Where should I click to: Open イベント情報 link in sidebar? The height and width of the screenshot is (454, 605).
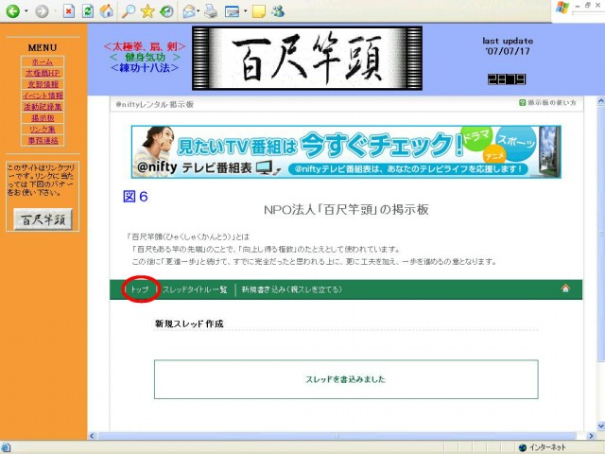tap(42, 96)
